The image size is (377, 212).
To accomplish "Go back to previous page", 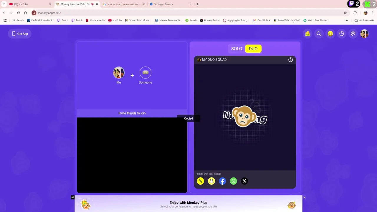I will (x=4, y=13).
